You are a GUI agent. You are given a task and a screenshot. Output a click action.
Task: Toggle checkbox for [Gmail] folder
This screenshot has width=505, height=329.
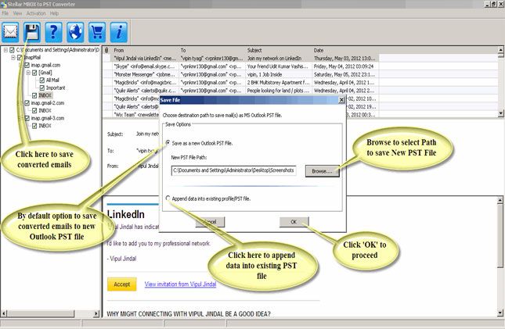34,73
